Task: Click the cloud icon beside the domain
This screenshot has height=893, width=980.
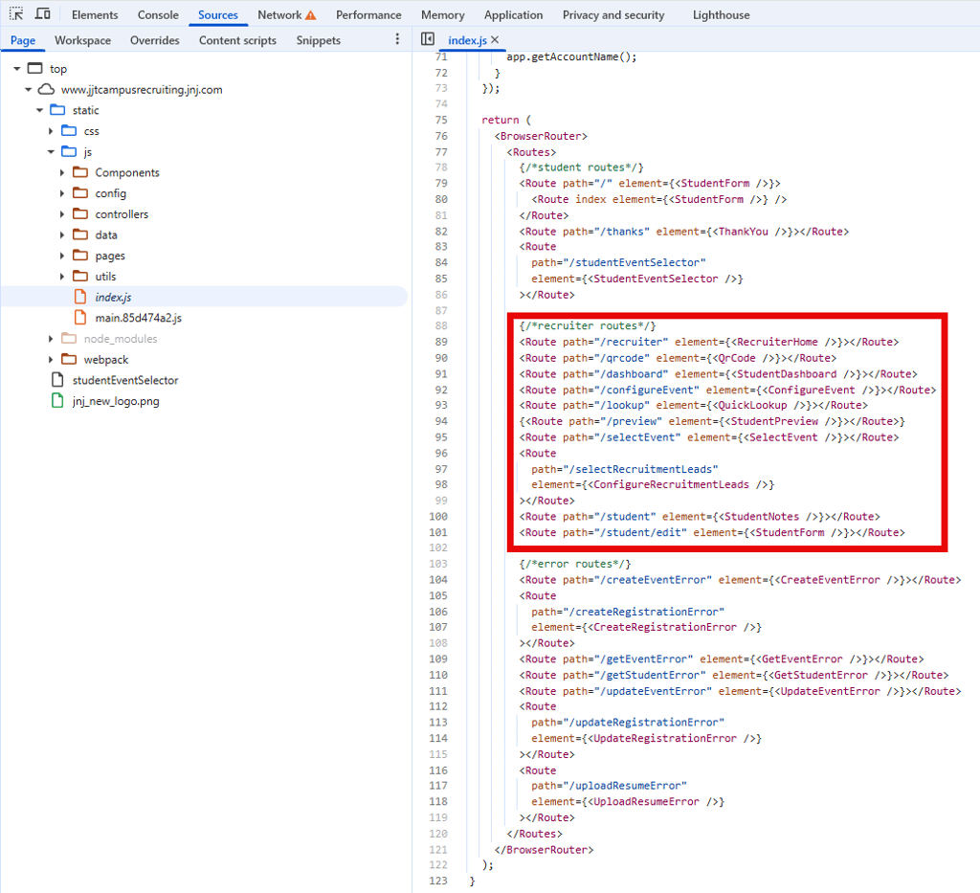Action: click(46, 89)
